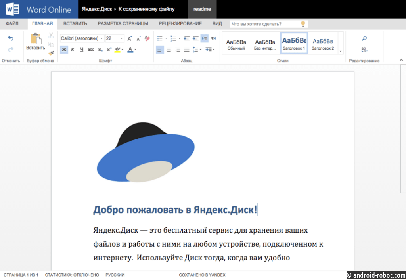The width and height of the screenshot is (406, 279).
Task: Align text left
Action: click(160, 50)
